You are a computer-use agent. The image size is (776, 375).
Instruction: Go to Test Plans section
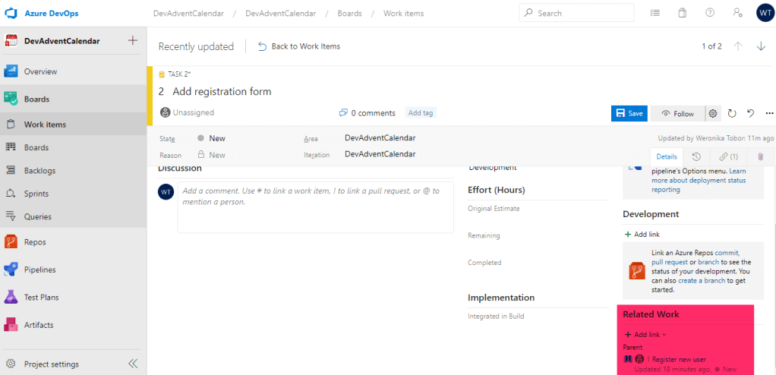pyautogui.click(x=41, y=298)
